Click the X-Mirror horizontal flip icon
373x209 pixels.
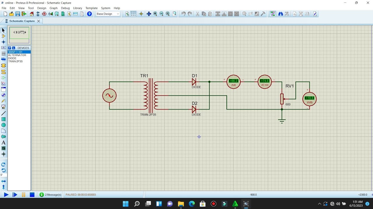pos(3,181)
